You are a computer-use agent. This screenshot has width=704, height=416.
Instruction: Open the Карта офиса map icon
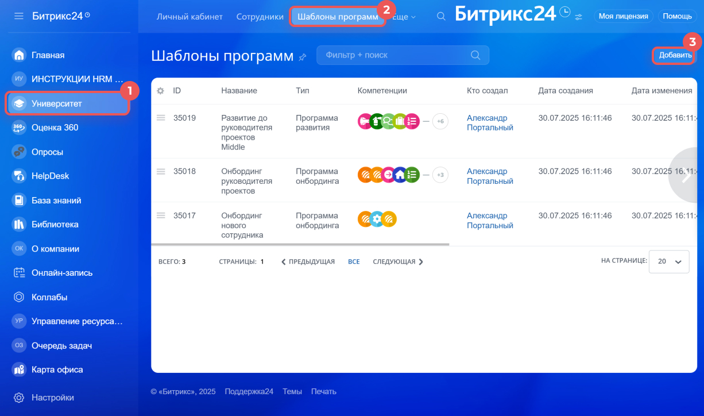(19, 369)
